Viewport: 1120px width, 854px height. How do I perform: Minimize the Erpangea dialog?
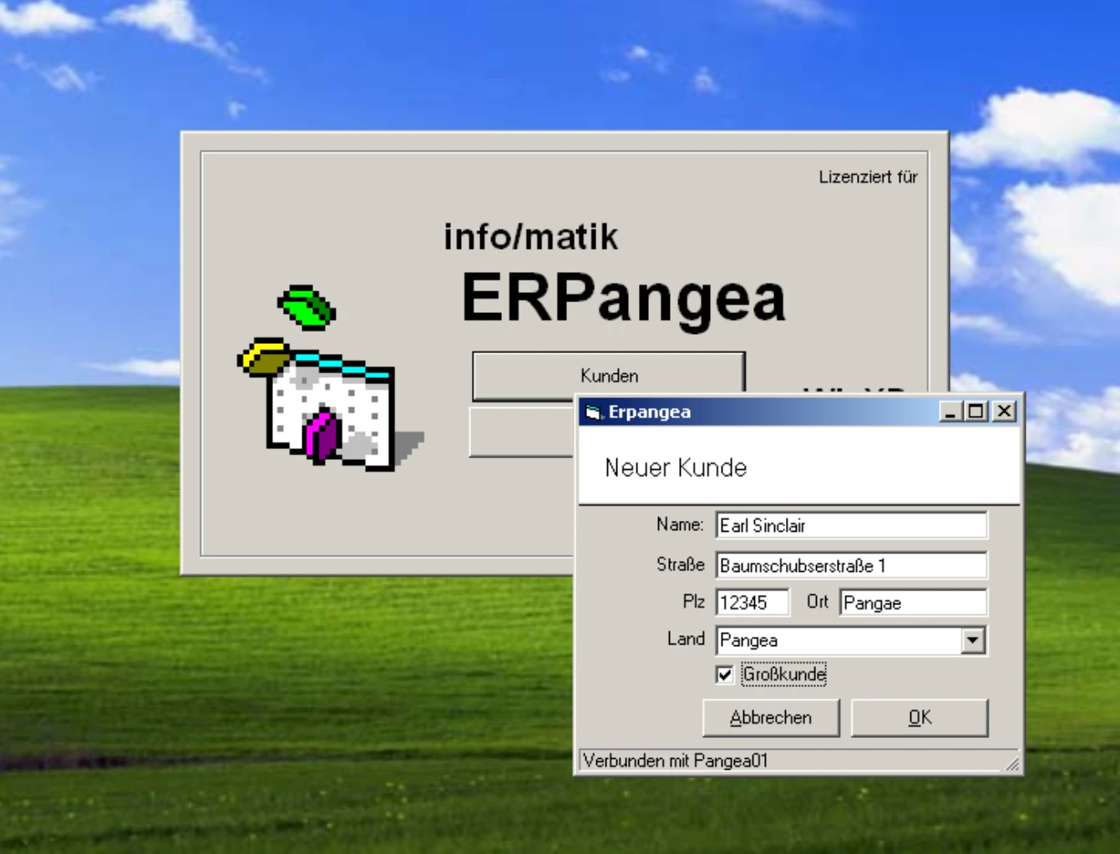coord(950,412)
